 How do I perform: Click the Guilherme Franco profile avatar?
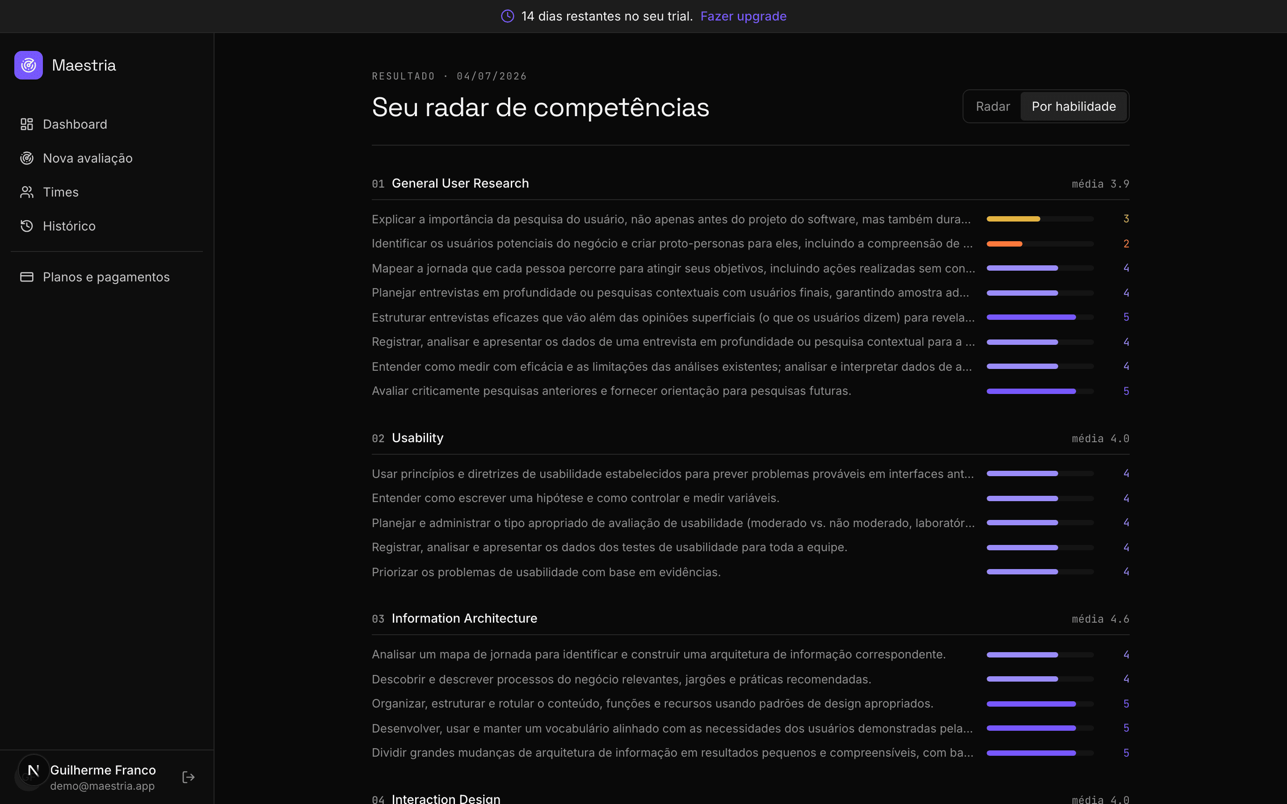(x=33, y=770)
